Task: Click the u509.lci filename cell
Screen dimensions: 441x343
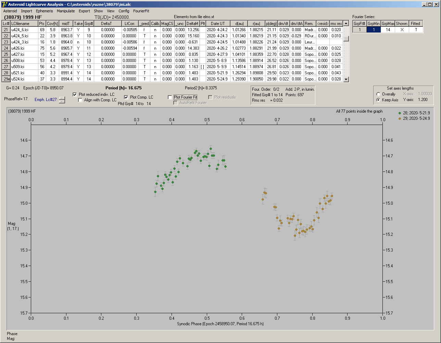Action: coord(24,67)
